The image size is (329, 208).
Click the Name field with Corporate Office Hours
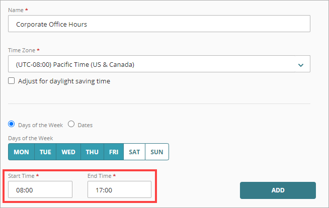[159, 24]
